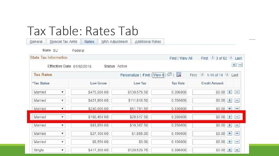This screenshot has width=279, height=156.
Task: Click Find link in Tax Rates grid
Action: [x=146, y=75]
